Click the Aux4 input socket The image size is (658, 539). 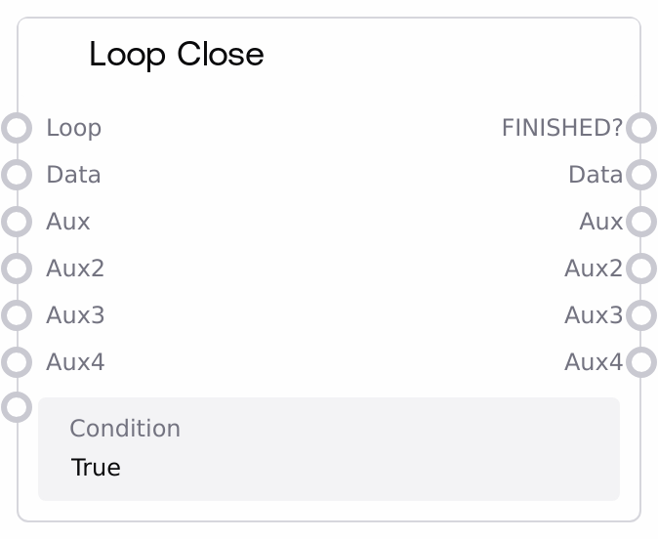pos(18,362)
